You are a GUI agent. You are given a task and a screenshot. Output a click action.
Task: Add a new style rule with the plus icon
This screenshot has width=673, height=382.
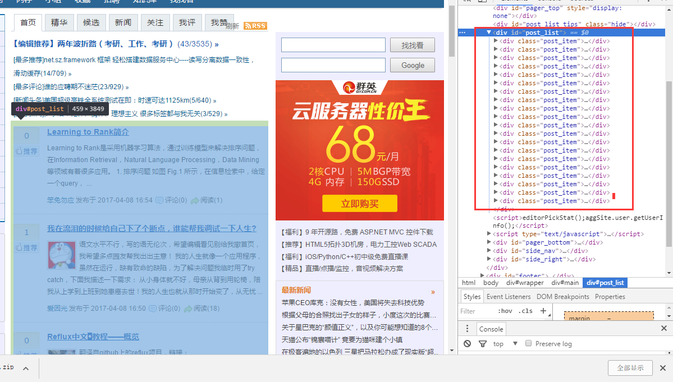[x=543, y=311]
